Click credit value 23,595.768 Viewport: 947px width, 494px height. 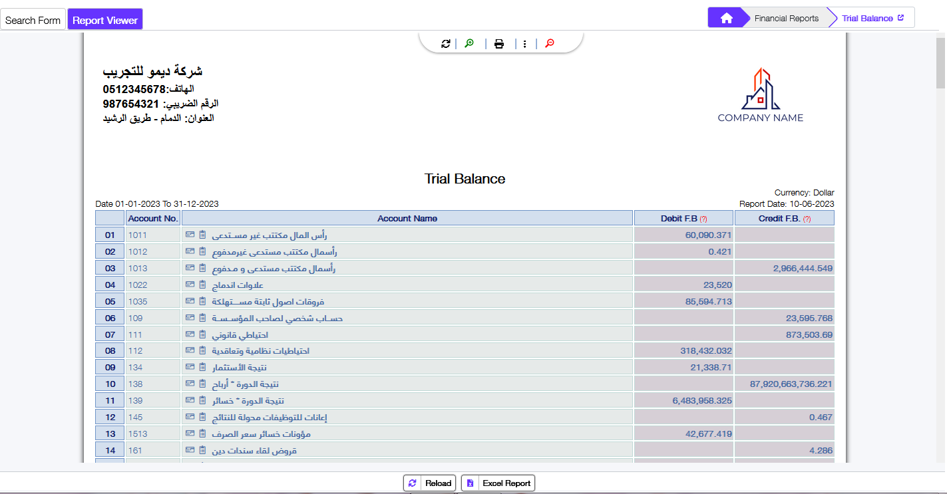point(809,318)
